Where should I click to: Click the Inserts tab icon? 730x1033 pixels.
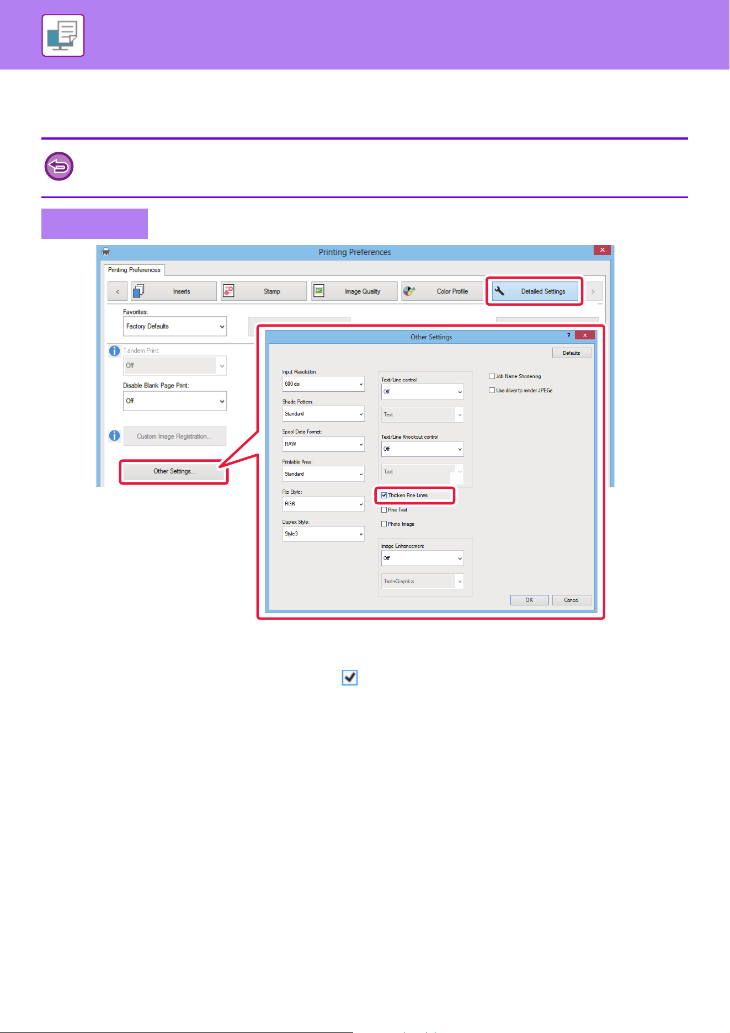point(138,291)
